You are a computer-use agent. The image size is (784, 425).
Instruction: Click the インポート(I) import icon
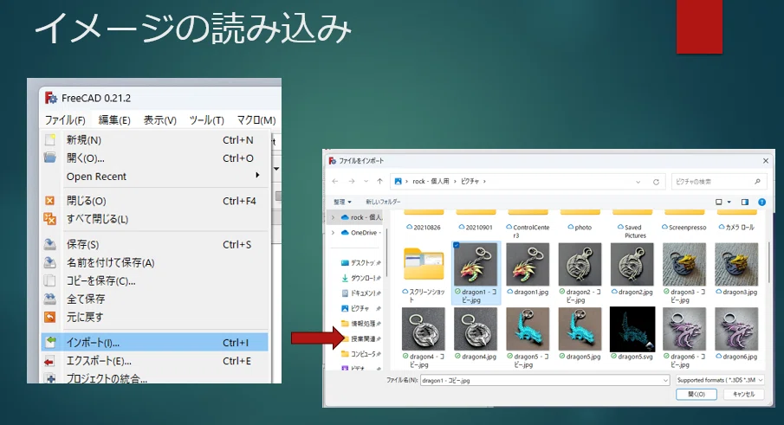(x=50, y=342)
